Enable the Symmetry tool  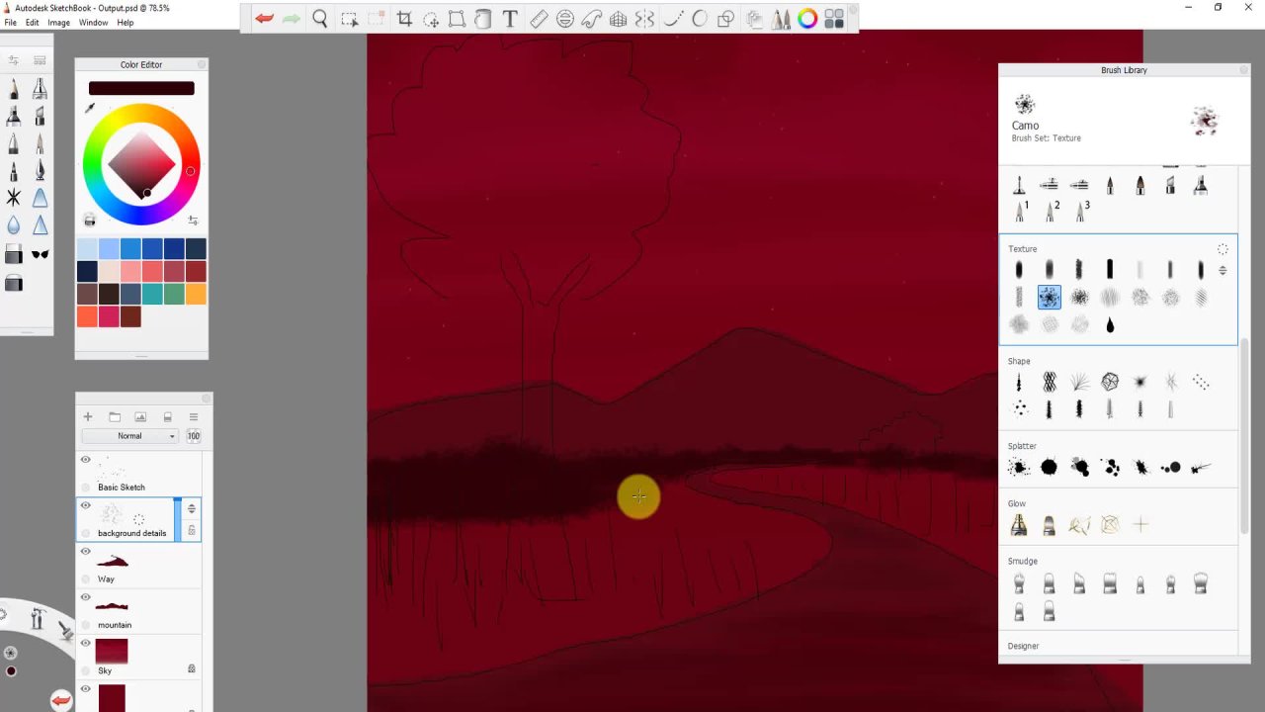click(x=644, y=18)
